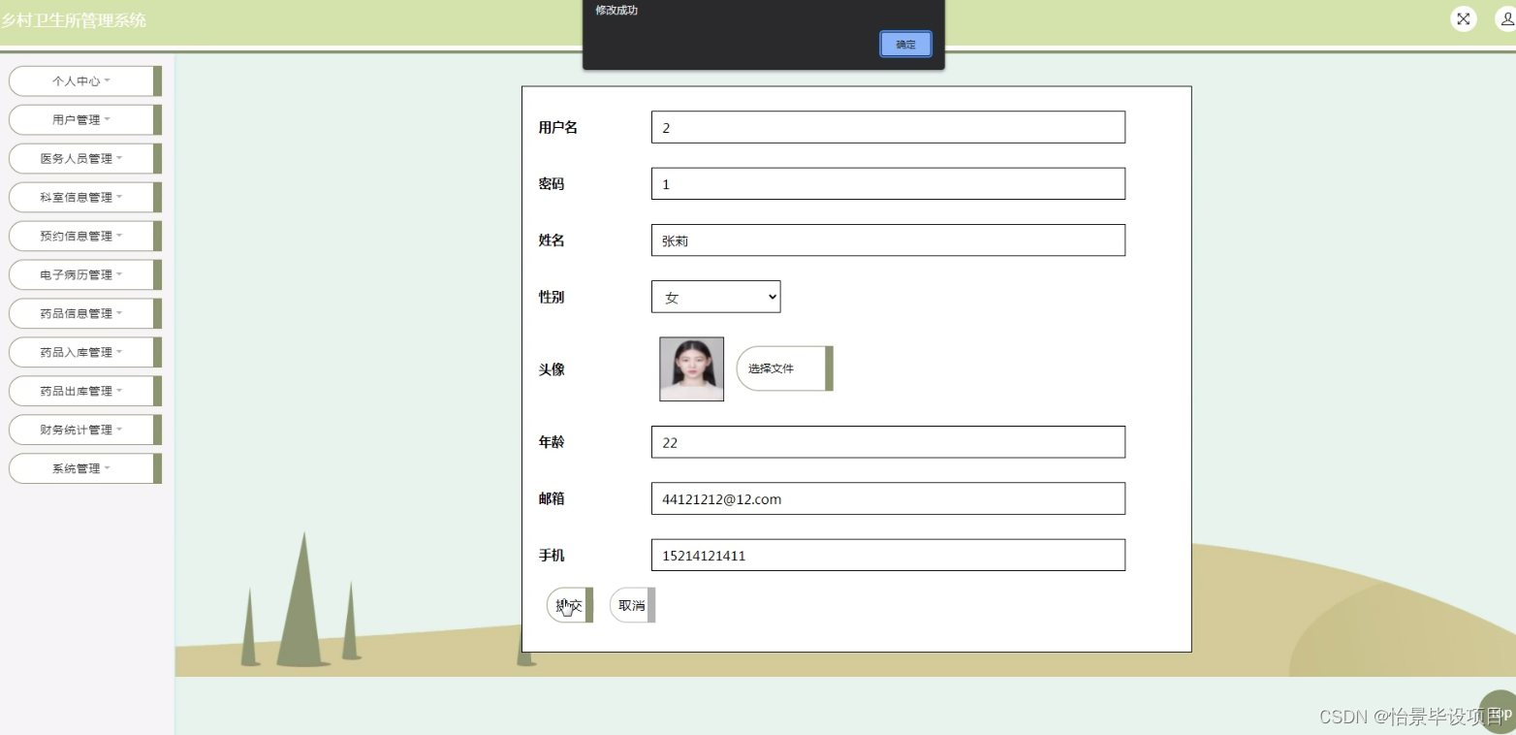The width and height of the screenshot is (1516, 735).
Task: Click the 用户名 username input field
Action: click(x=887, y=127)
